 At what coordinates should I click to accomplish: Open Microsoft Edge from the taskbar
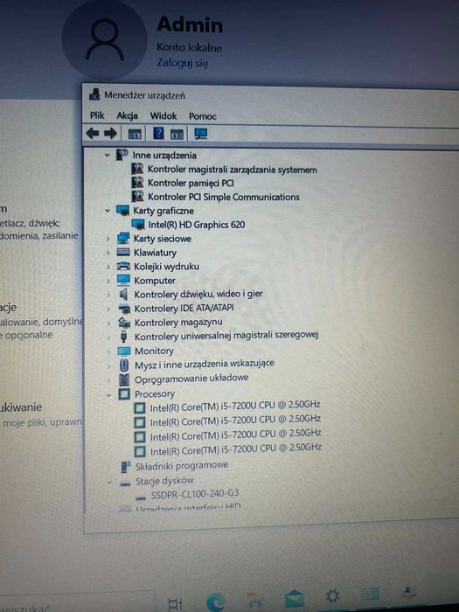(x=215, y=602)
